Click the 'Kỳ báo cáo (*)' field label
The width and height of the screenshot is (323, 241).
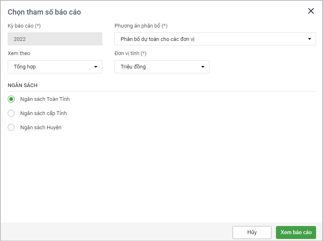click(x=24, y=26)
